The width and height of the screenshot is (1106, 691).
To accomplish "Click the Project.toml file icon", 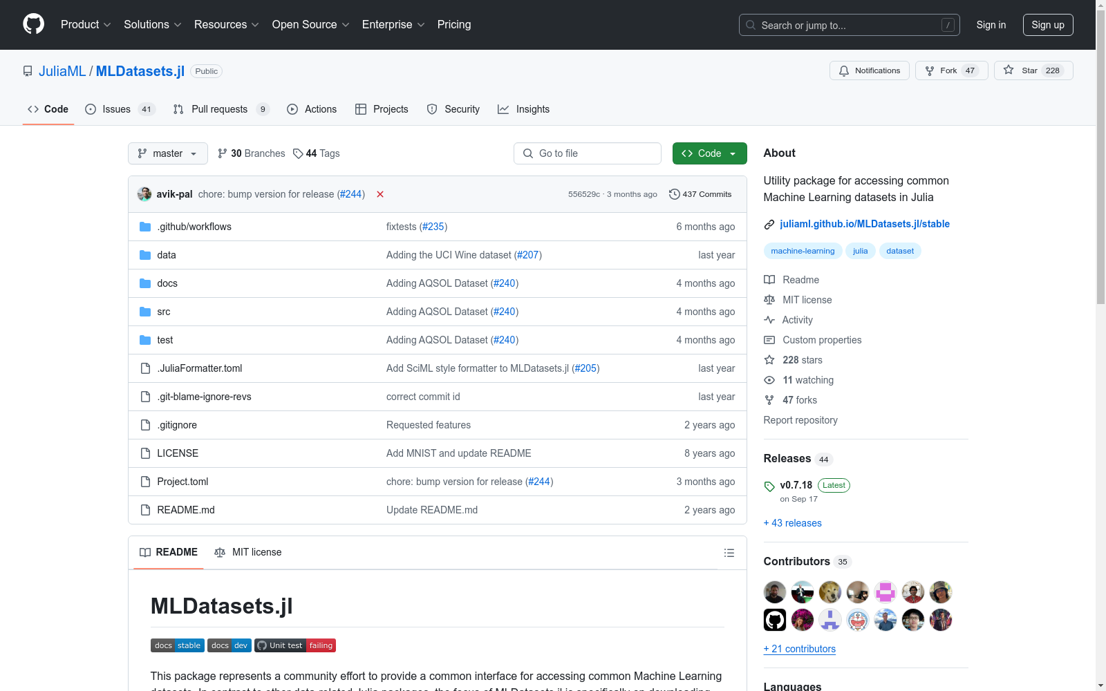I will 145,482.
